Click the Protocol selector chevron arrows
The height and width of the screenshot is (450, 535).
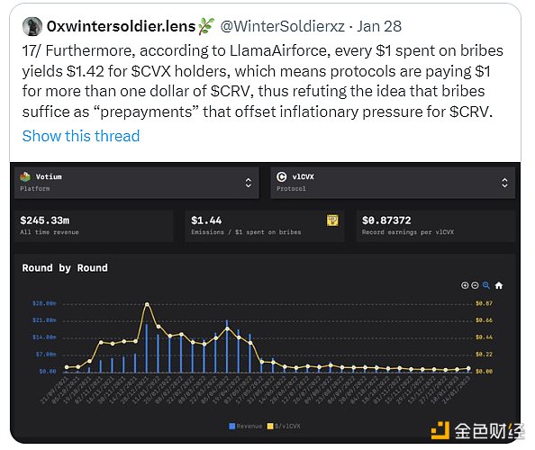[504, 183]
